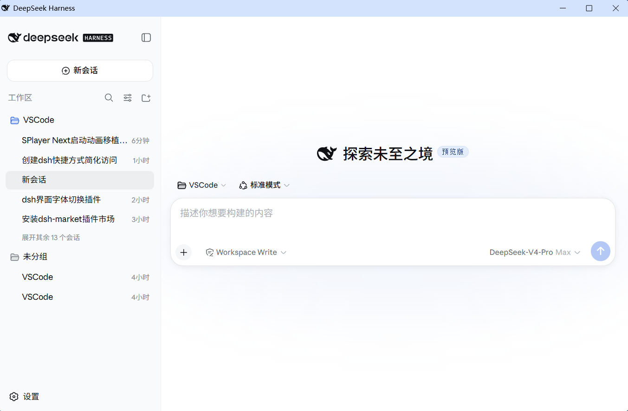The image size is (628, 411).
Task: Click the 预览版 badge
Action: (x=453, y=152)
